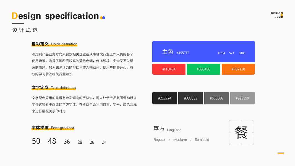This screenshot has width=295, height=166.
Task: Click font size 36
Action: pos(67,142)
